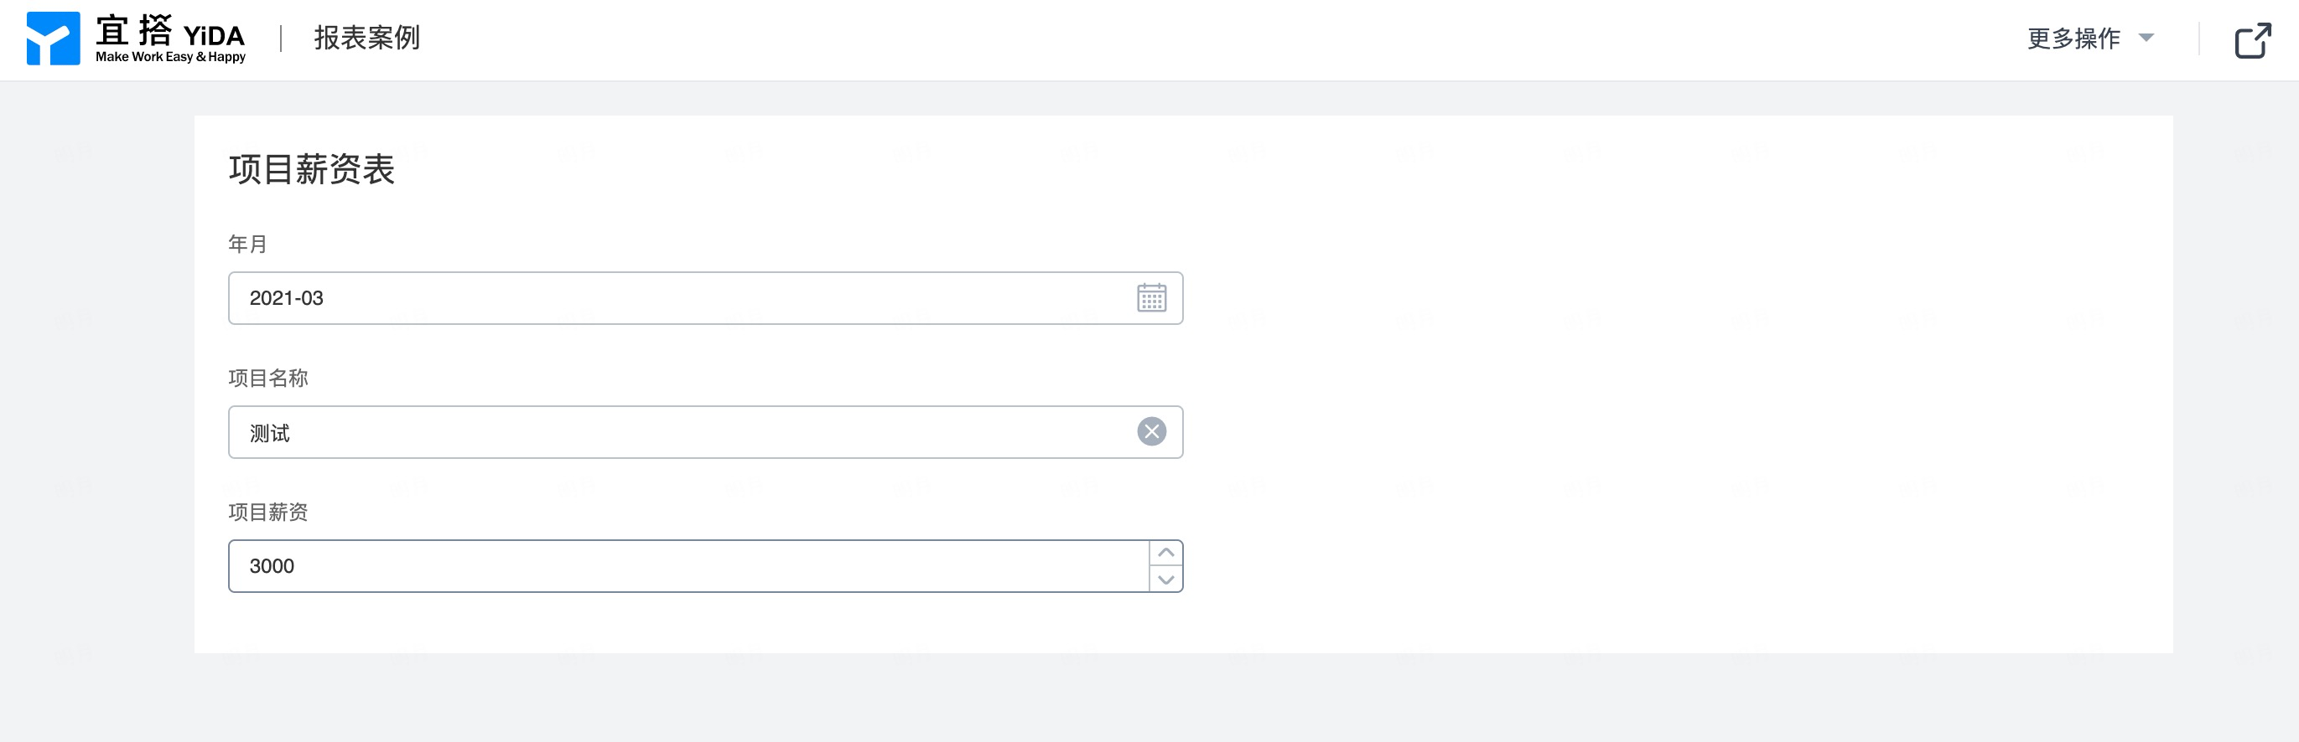Image resolution: width=2299 pixels, height=742 pixels.
Task: Open the form in a new window icon
Action: click(2253, 39)
